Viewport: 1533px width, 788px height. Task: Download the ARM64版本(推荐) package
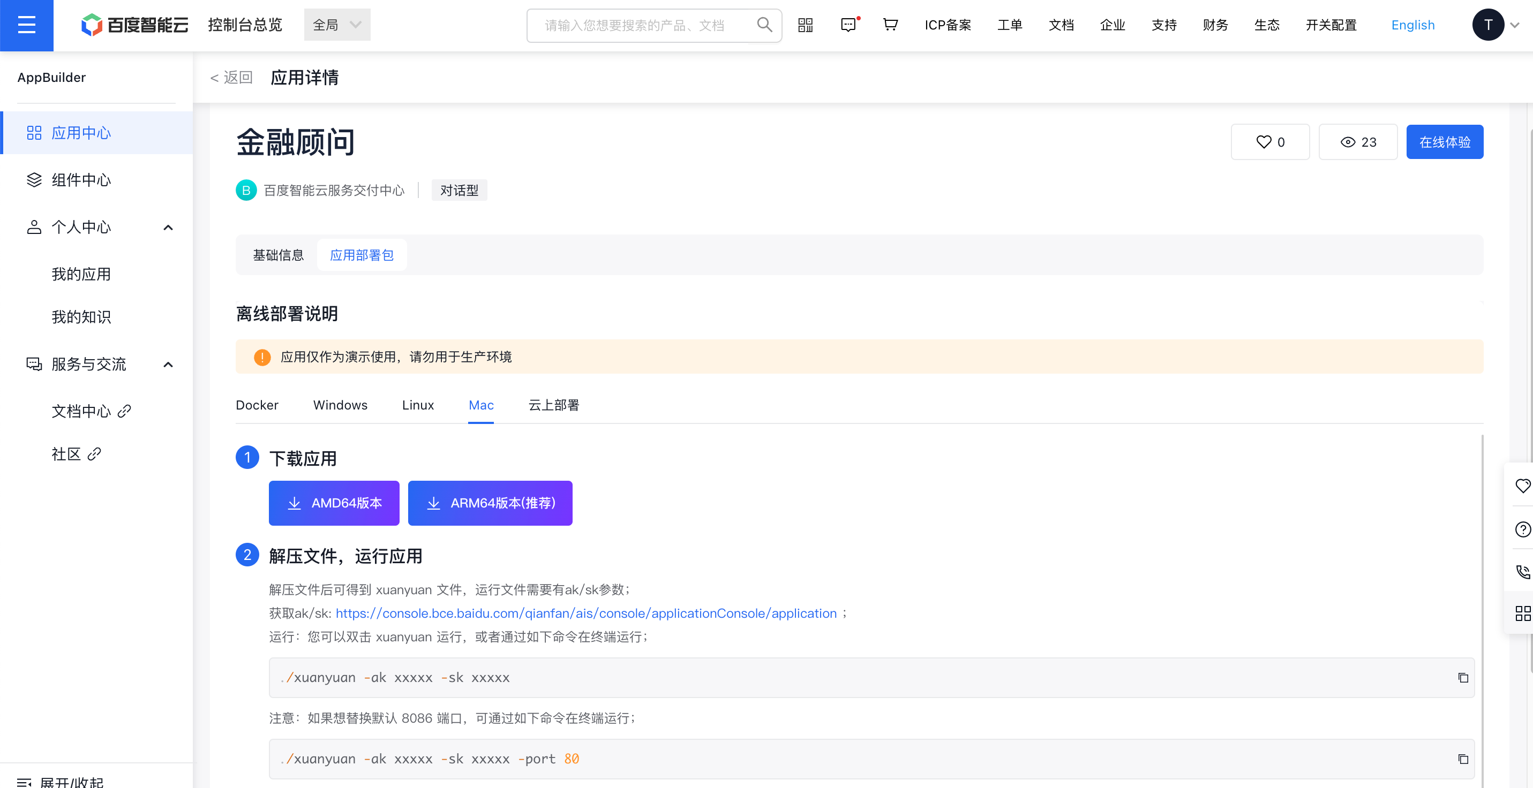click(x=490, y=503)
